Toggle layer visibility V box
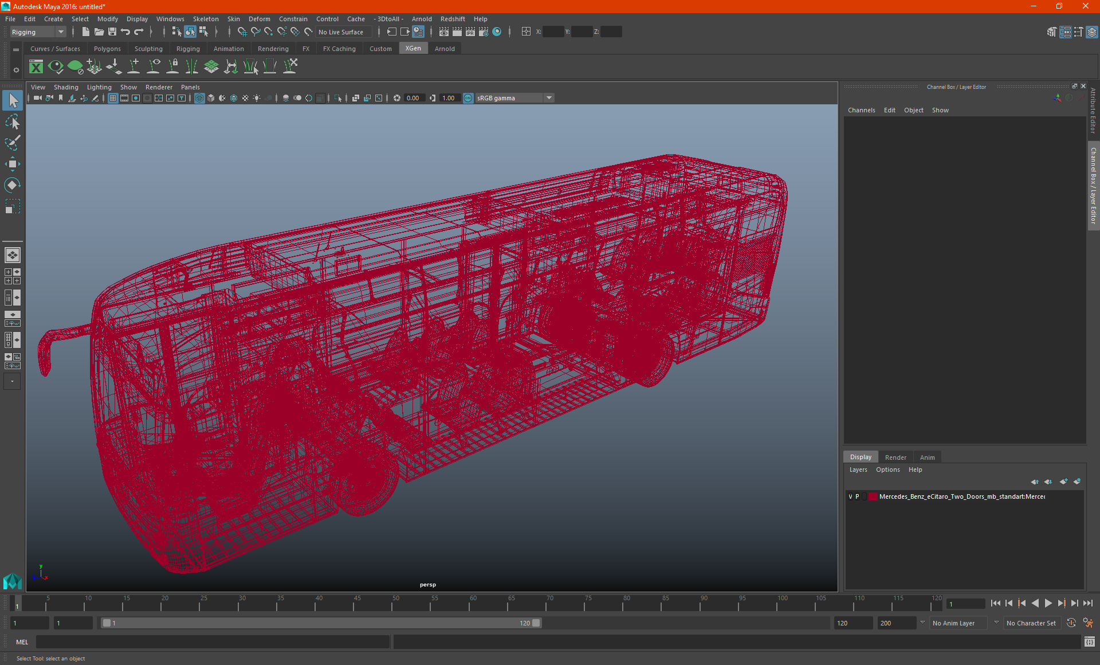 pos(850,496)
